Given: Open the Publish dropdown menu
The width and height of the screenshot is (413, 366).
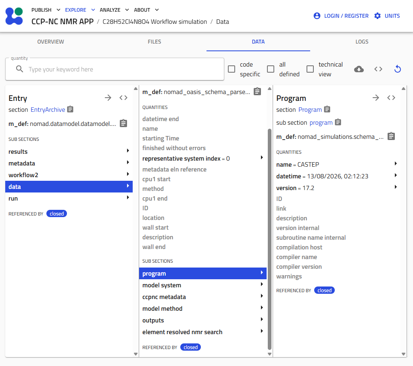Looking at the screenshot, I should [x=46, y=10].
